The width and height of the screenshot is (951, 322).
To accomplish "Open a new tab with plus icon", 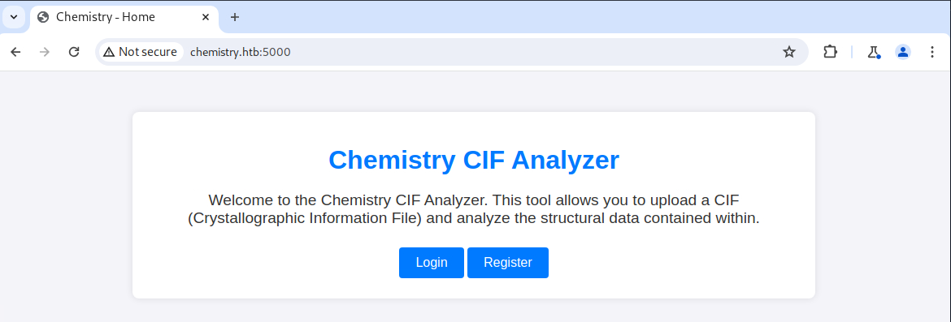I will tap(235, 17).
